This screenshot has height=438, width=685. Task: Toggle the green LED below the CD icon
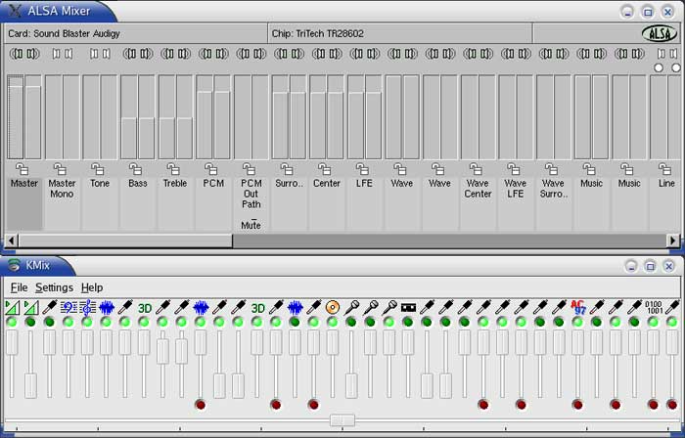point(333,322)
